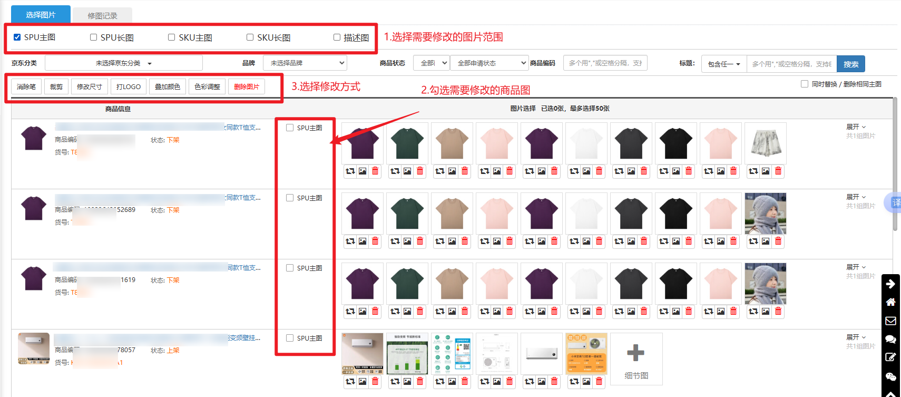Open the WeChat icon in right sidebar

pos(890,376)
